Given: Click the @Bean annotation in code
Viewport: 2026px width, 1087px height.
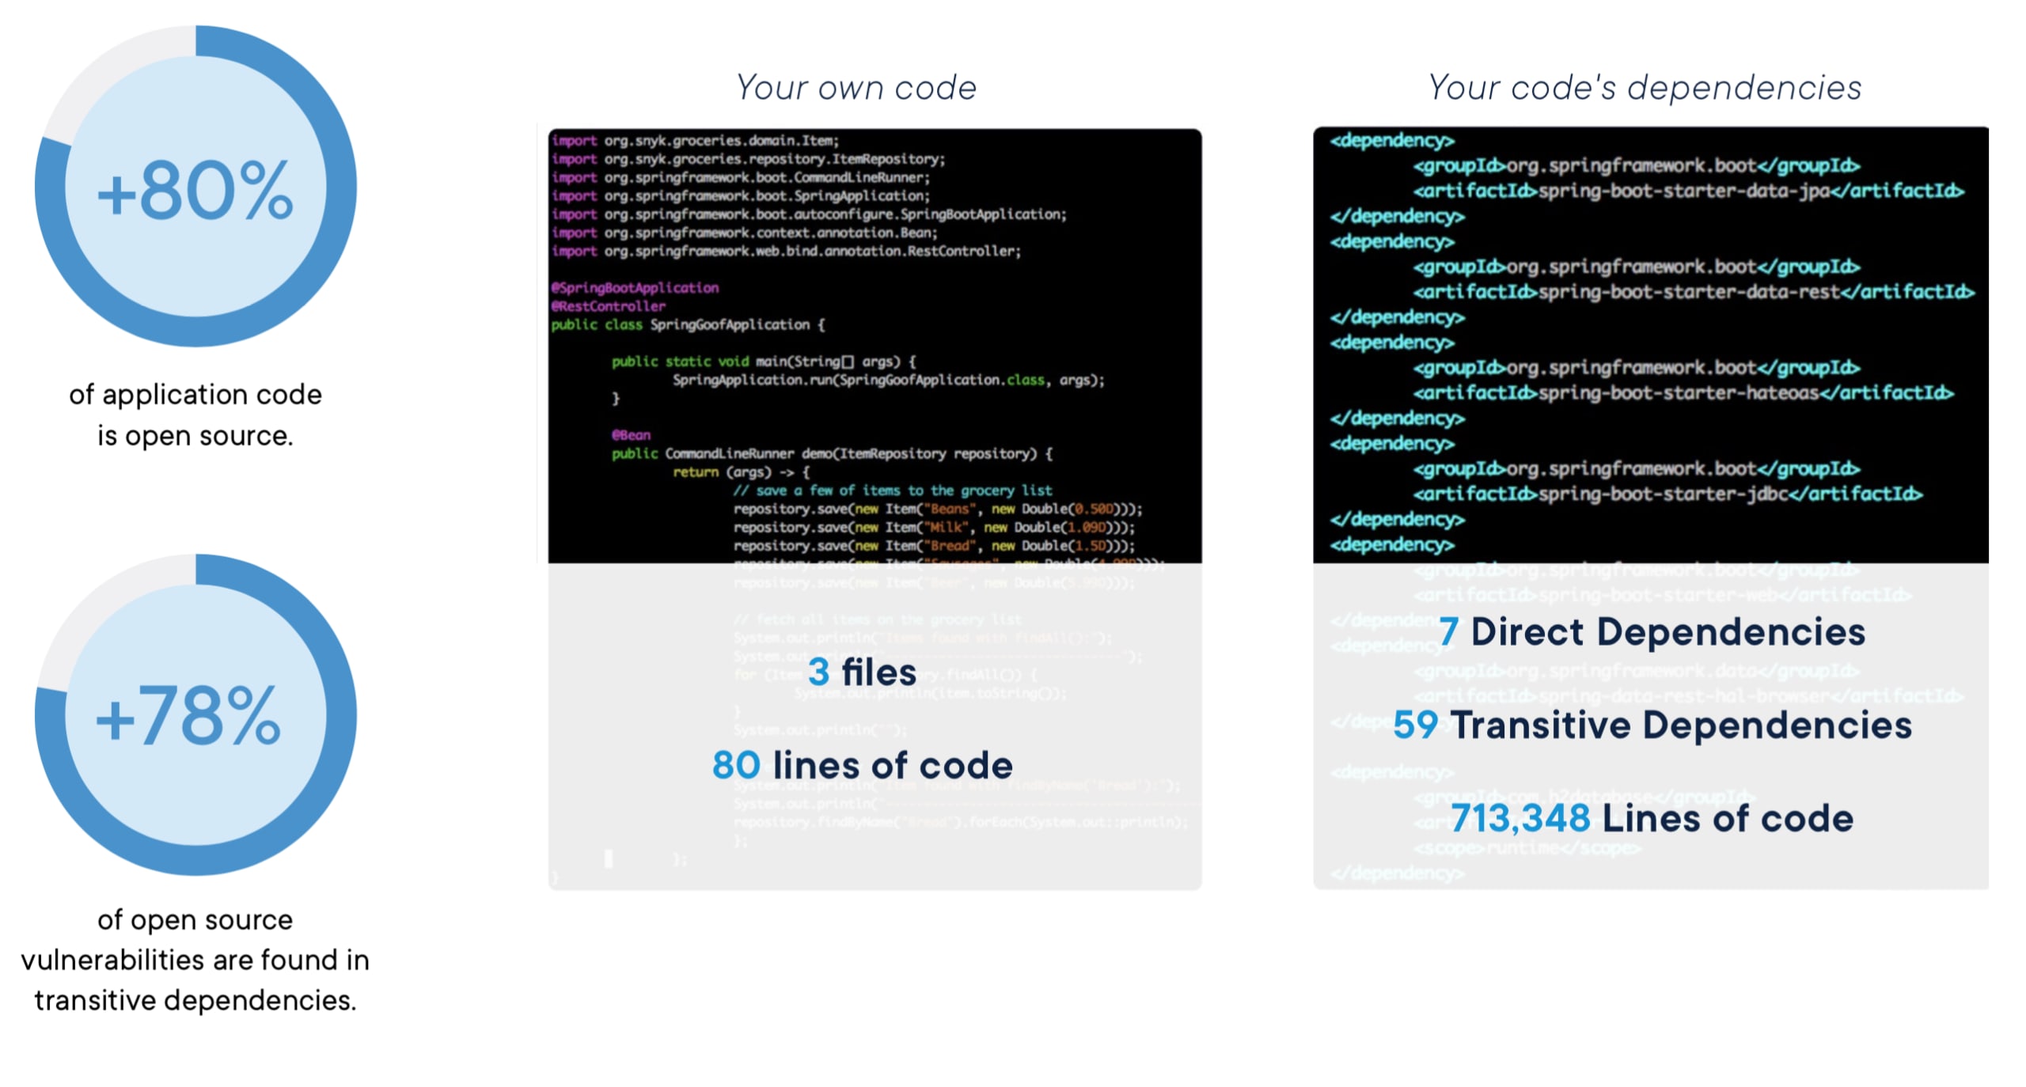Looking at the screenshot, I should [x=631, y=434].
